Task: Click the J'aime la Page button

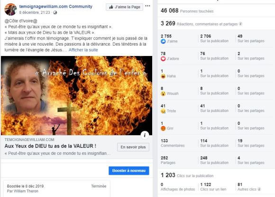Action: point(124,7)
